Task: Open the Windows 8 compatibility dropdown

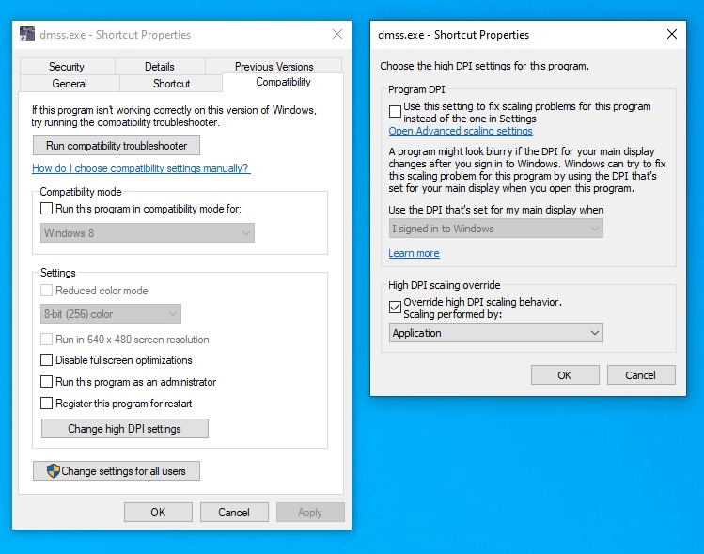Action: point(148,233)
